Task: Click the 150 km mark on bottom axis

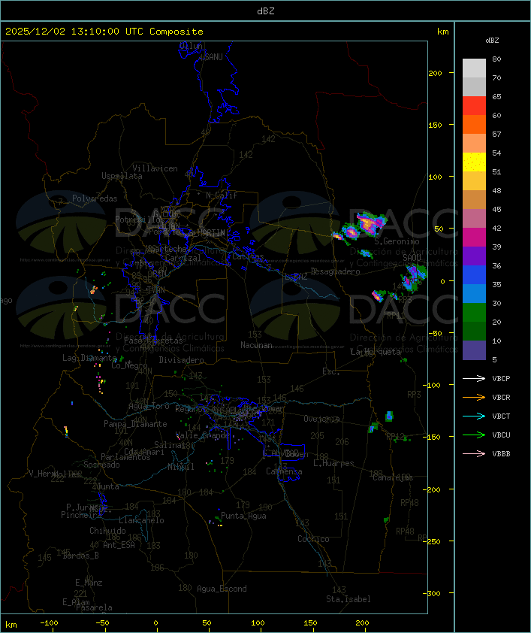Action: (310, 623)
